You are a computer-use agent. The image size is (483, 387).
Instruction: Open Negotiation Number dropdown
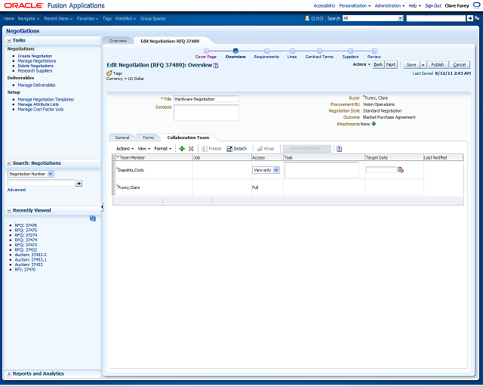point(31,174)
